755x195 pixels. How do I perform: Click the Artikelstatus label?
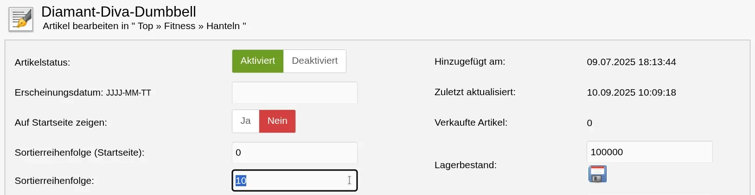[x=42, y=62]
